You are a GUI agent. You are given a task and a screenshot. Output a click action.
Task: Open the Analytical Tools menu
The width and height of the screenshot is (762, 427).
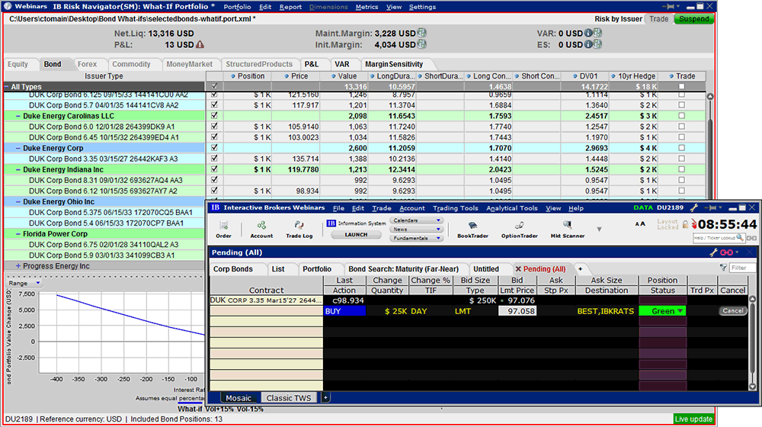click(x=512, y=208)
